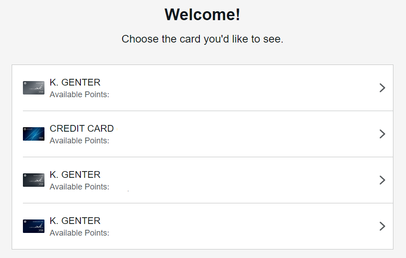The width and height of the screenshot is (406, 258).
Task: Select the third K. GENTER name text
Action: [75, 174]
